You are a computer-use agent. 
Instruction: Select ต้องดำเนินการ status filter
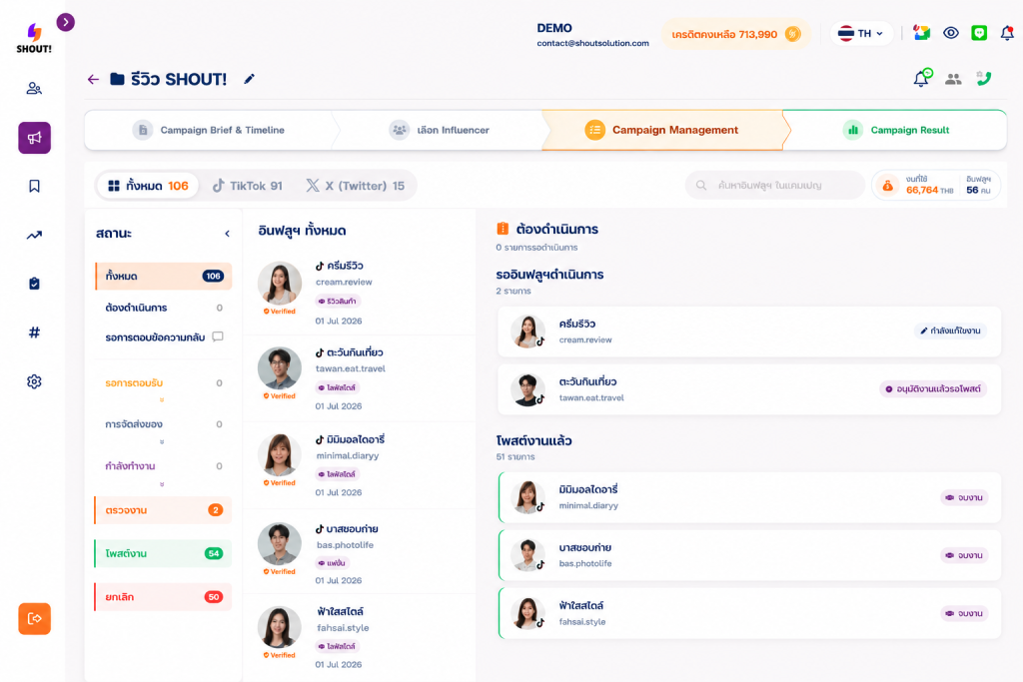tap(163, 308)
